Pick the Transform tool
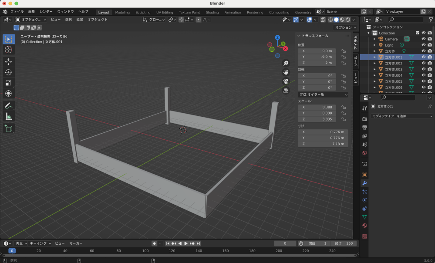This screenshot has height=263, width=435. point(9,93)
